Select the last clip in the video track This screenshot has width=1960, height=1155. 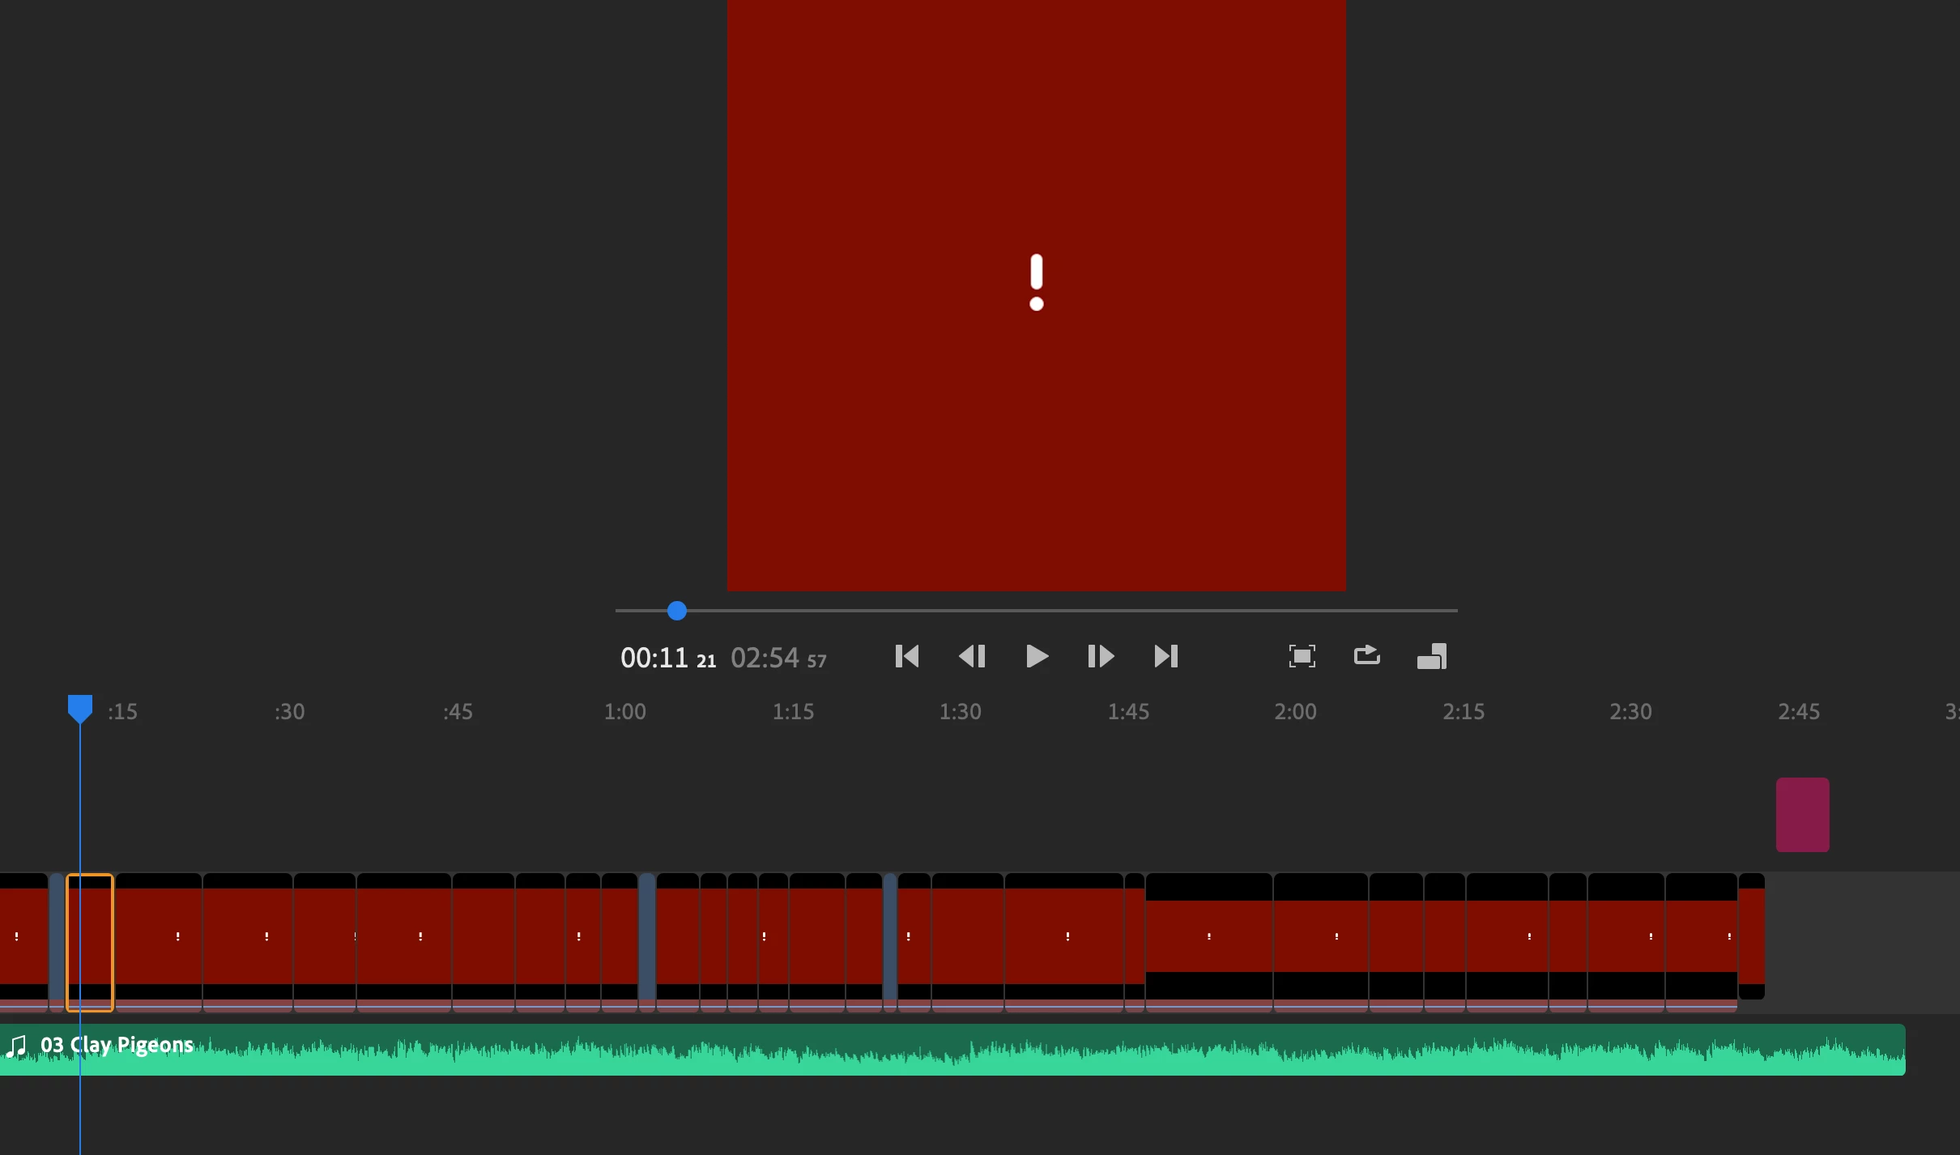pos(1751,936)
